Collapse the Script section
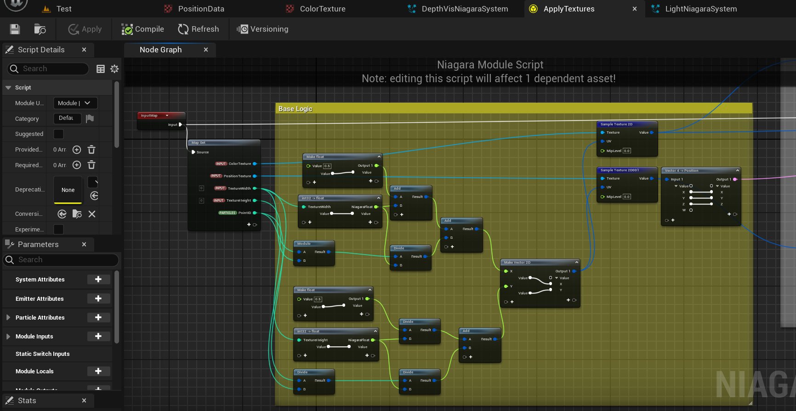 [x=8, y=88]
